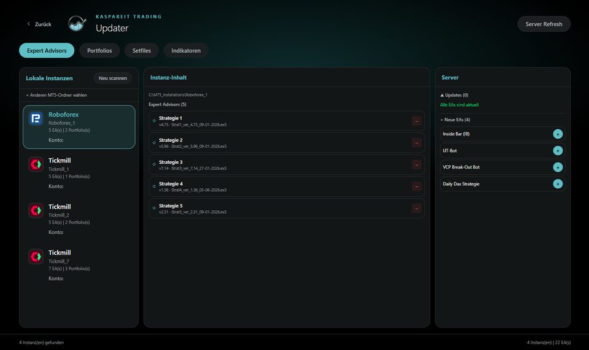Add Inside Bar (IB) with plus icon
The height and width of the screenshot is (350, 589).
point(558,134)
